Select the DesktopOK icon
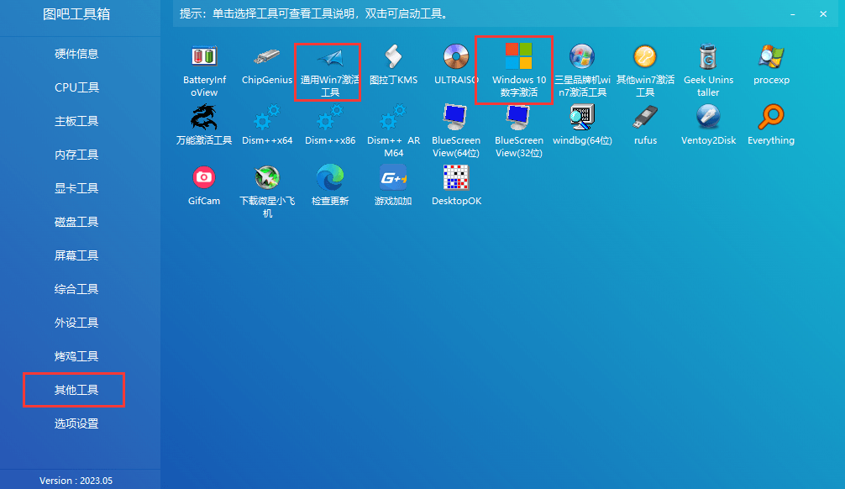845x489 pixels. pyautogui.click(x=455, y=182)
